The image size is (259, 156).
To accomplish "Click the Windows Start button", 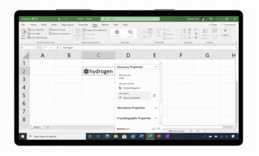I will tap(23, 136).
